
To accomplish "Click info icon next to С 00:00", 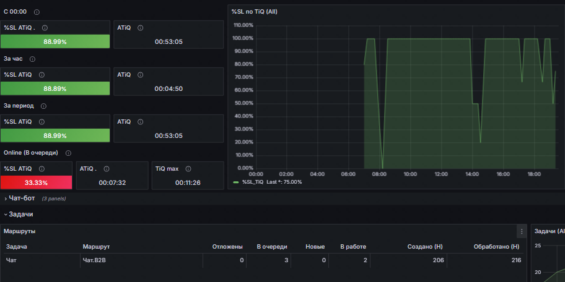I will (37, 12).
